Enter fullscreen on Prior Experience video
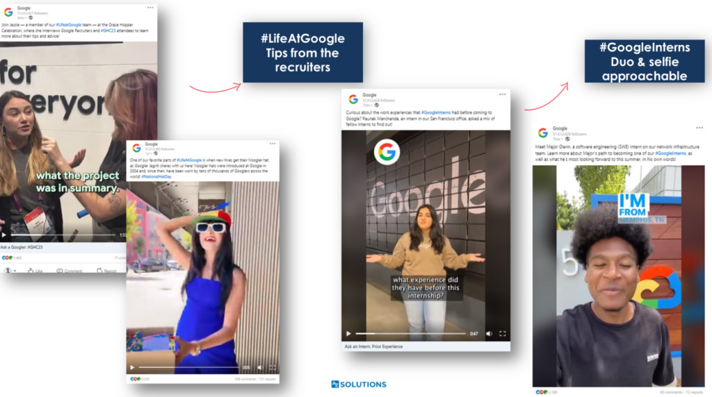The height and width of the screenshot is (397, 712). 502,334
